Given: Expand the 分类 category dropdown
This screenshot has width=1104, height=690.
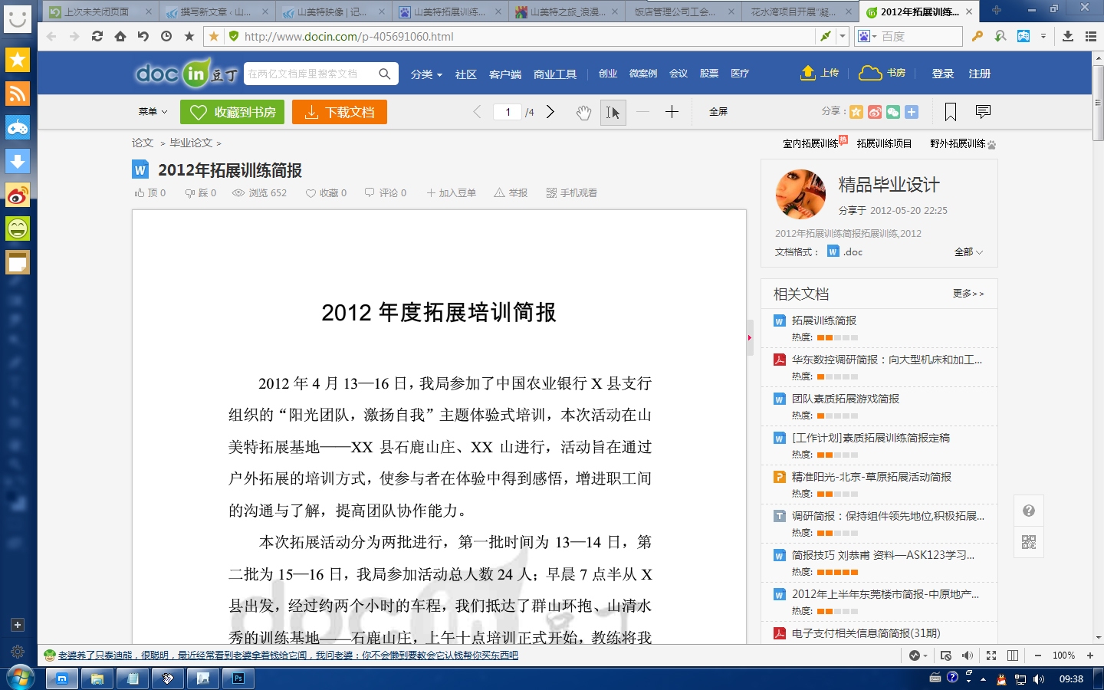Looking at the screenshot, I should click(x=426, y=74).
